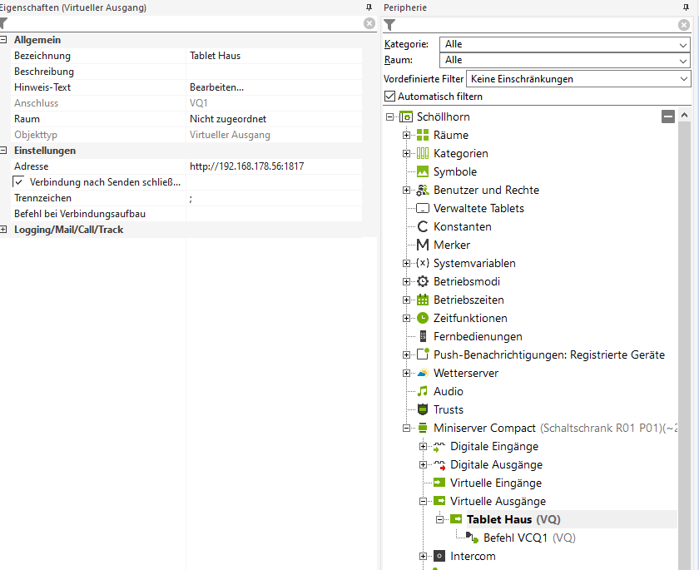Toggle Automatisch filtern checkbox

coord(390,97)
